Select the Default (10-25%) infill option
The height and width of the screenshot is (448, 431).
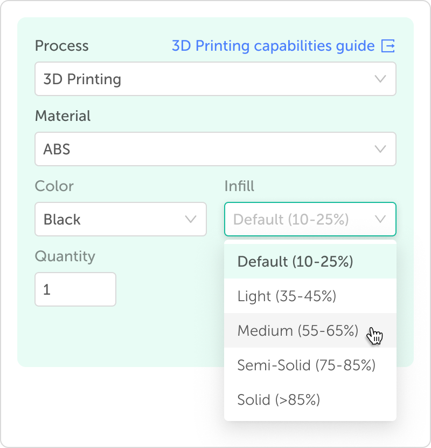click(x=295, y=262)
